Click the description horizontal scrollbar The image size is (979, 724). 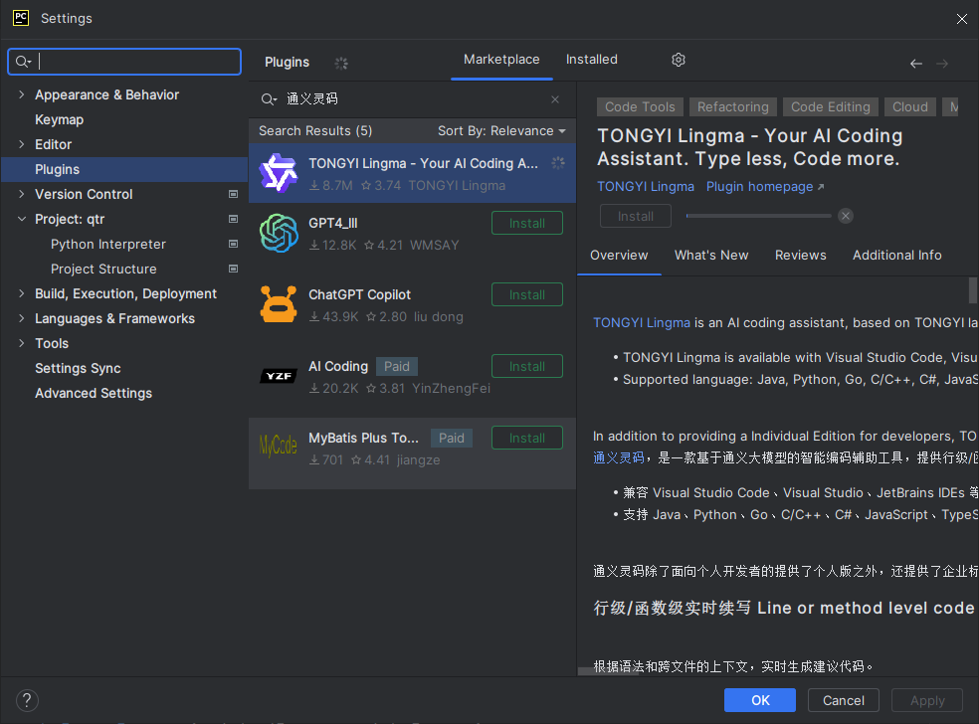coord(609,671)
